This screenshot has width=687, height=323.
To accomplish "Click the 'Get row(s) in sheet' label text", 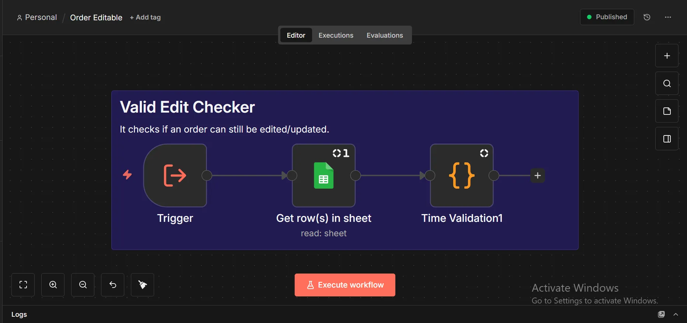I will pyautogui.click(x=324, y=218).
